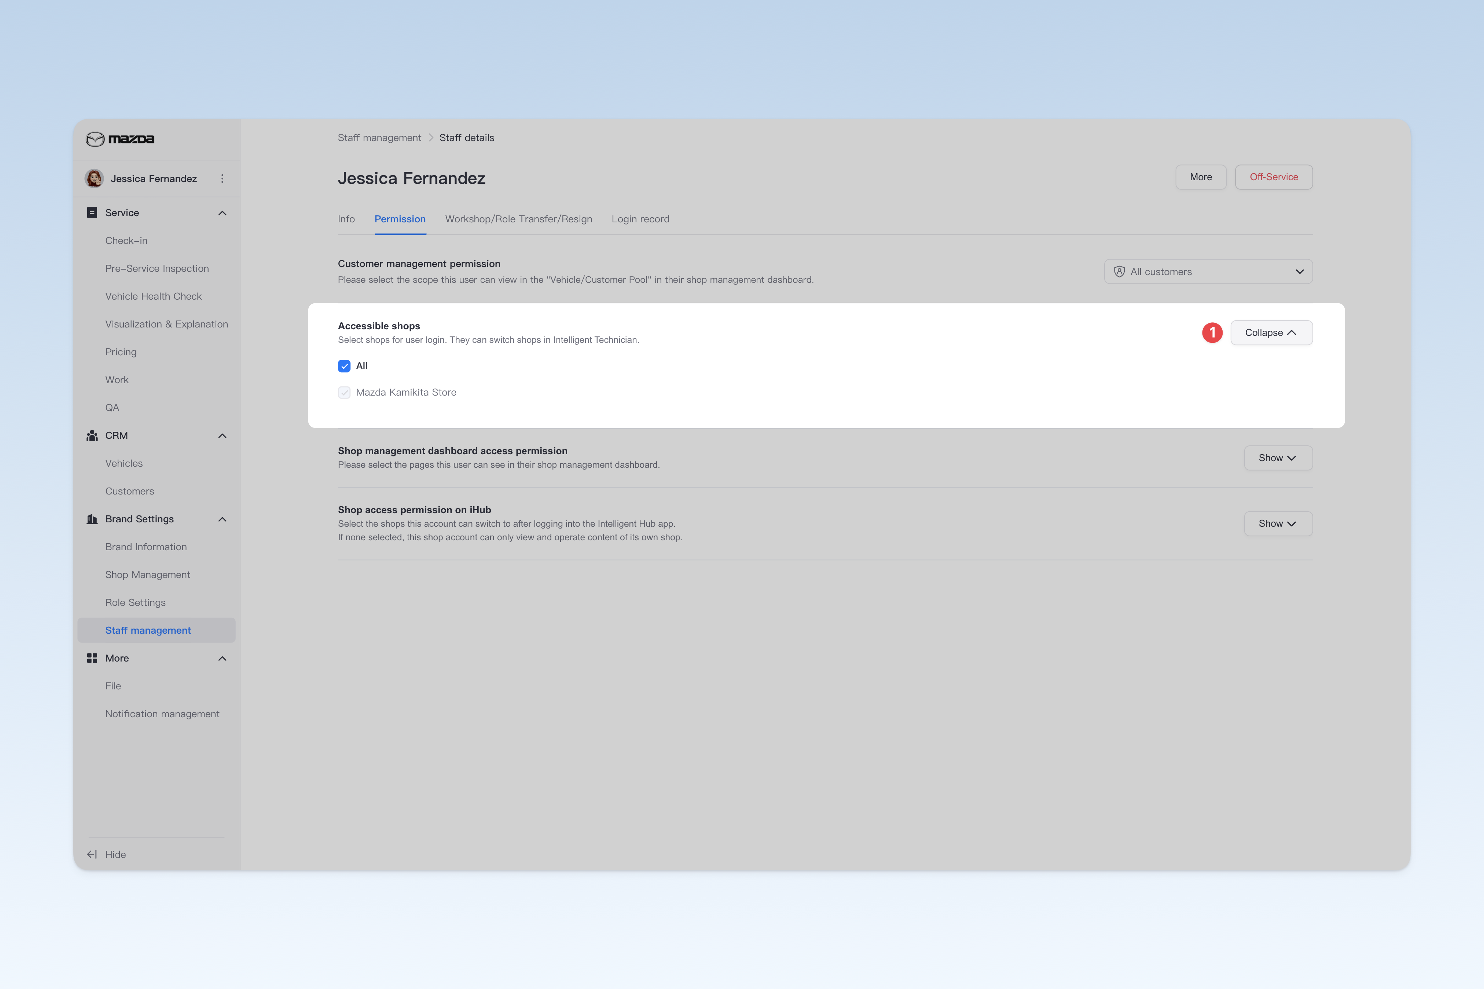Open the Workshop/Role Transfer/Resign tab
Screen dimensions: 1484x989
click(x=518, y=219)
